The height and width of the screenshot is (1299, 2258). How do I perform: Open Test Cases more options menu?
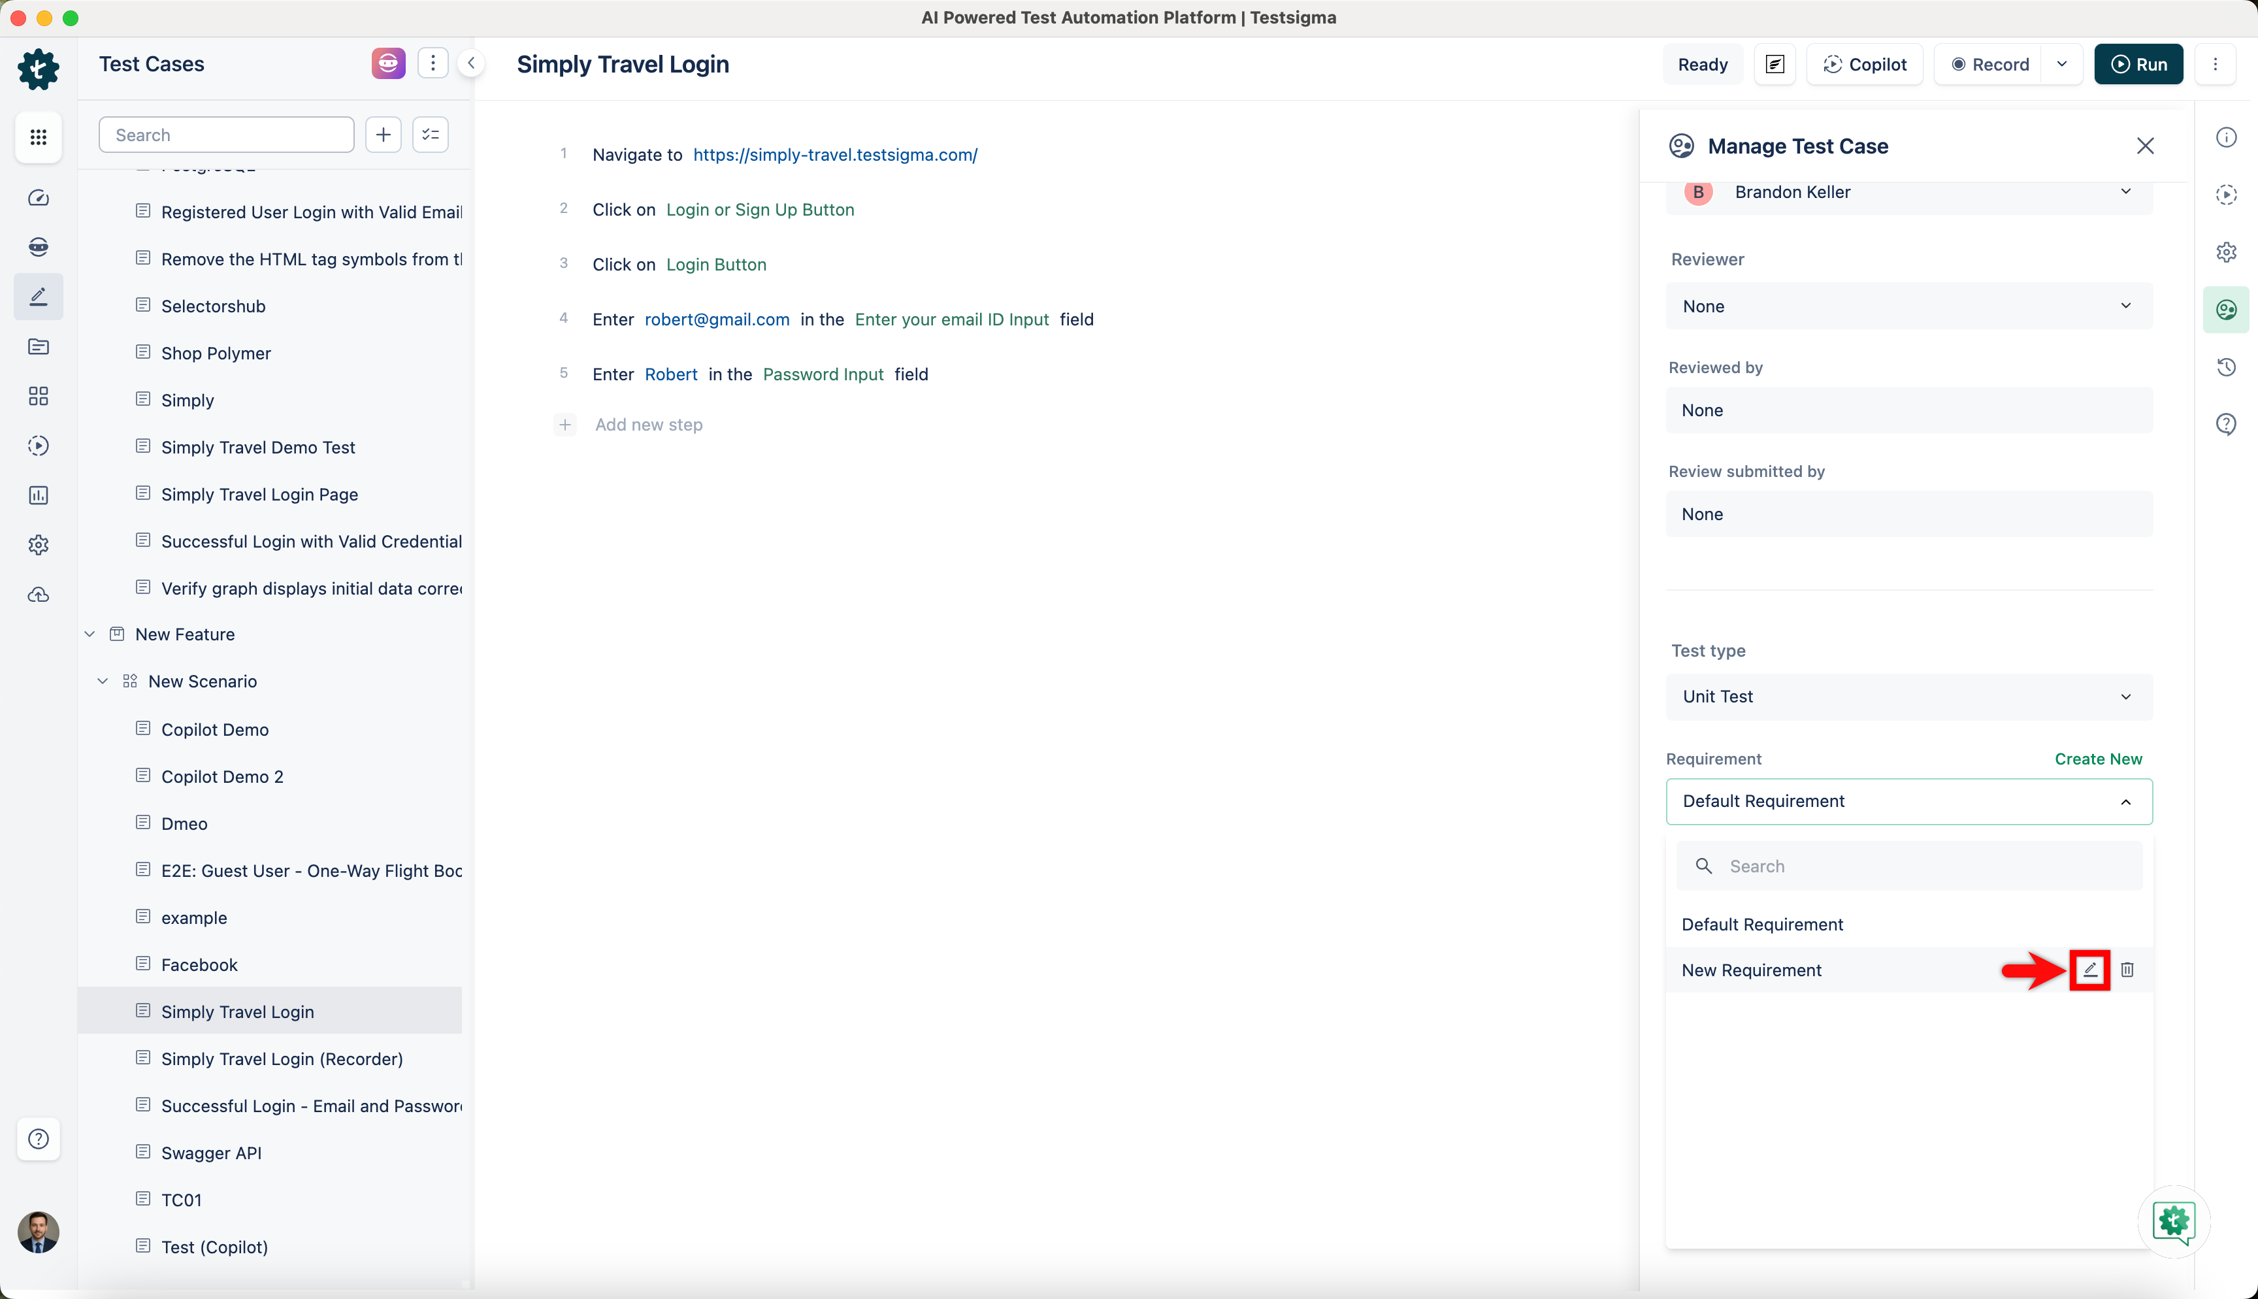pos(433,63)
